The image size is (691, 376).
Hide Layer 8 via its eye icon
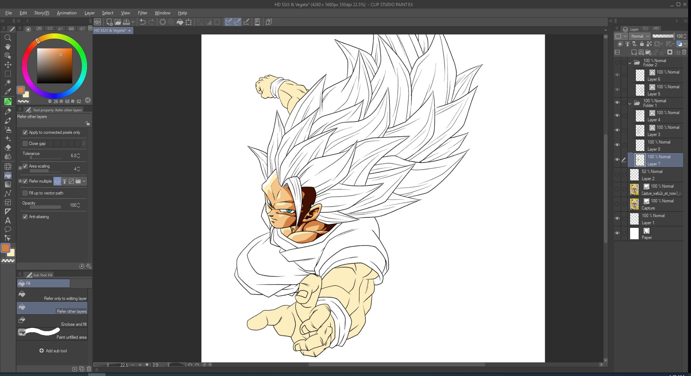pyautogui.click(x=617, y=145)
